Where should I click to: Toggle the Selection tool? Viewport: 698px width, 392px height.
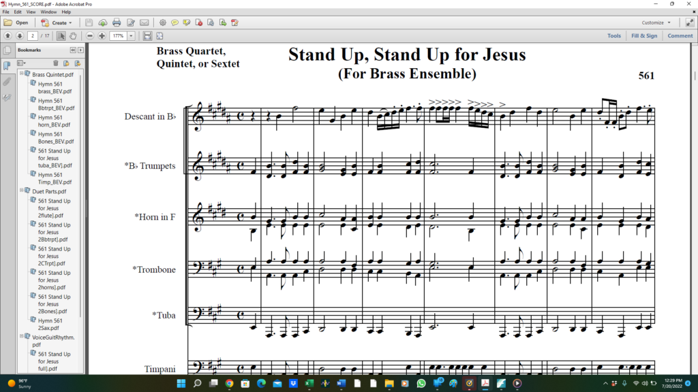pyautogui.click(x=61, y=36)
